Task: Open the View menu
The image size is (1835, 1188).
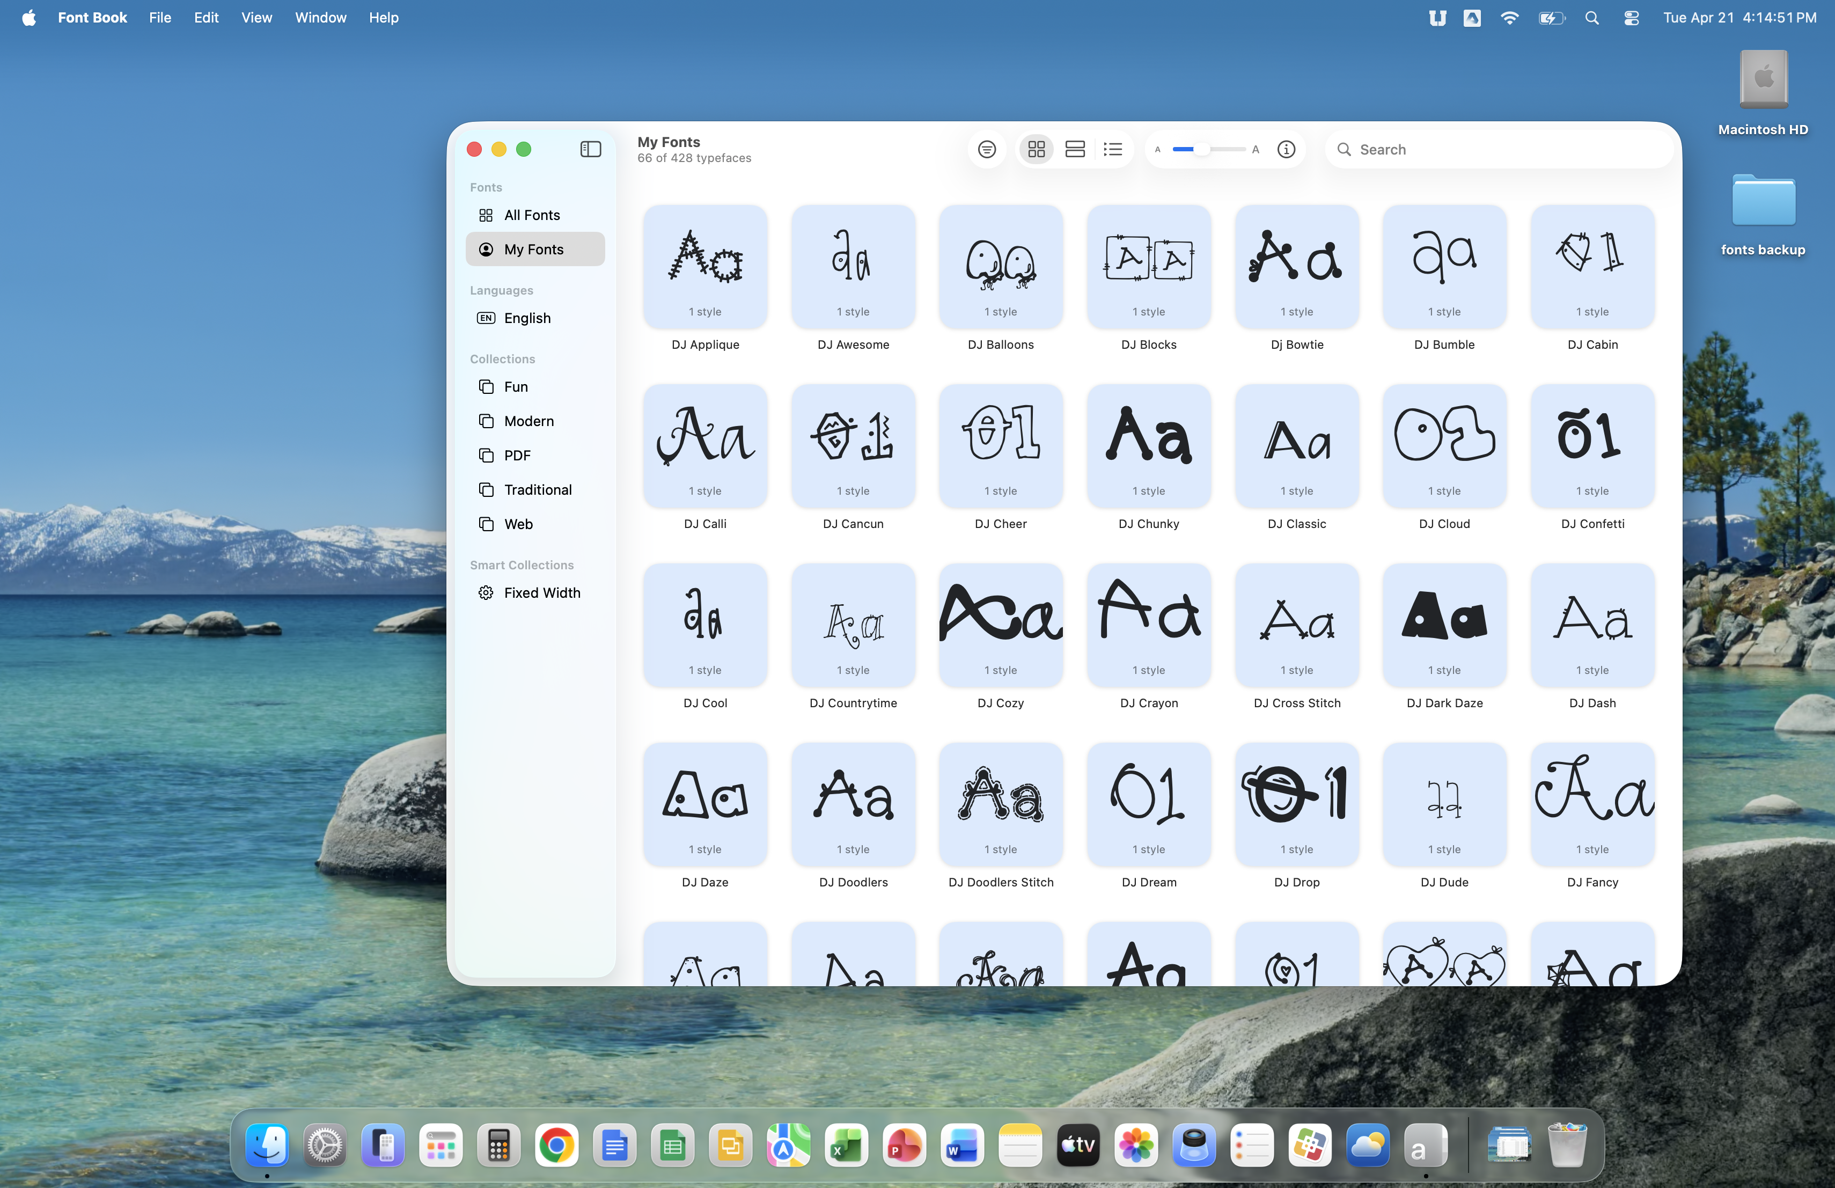Action: (x=256, y=17)
